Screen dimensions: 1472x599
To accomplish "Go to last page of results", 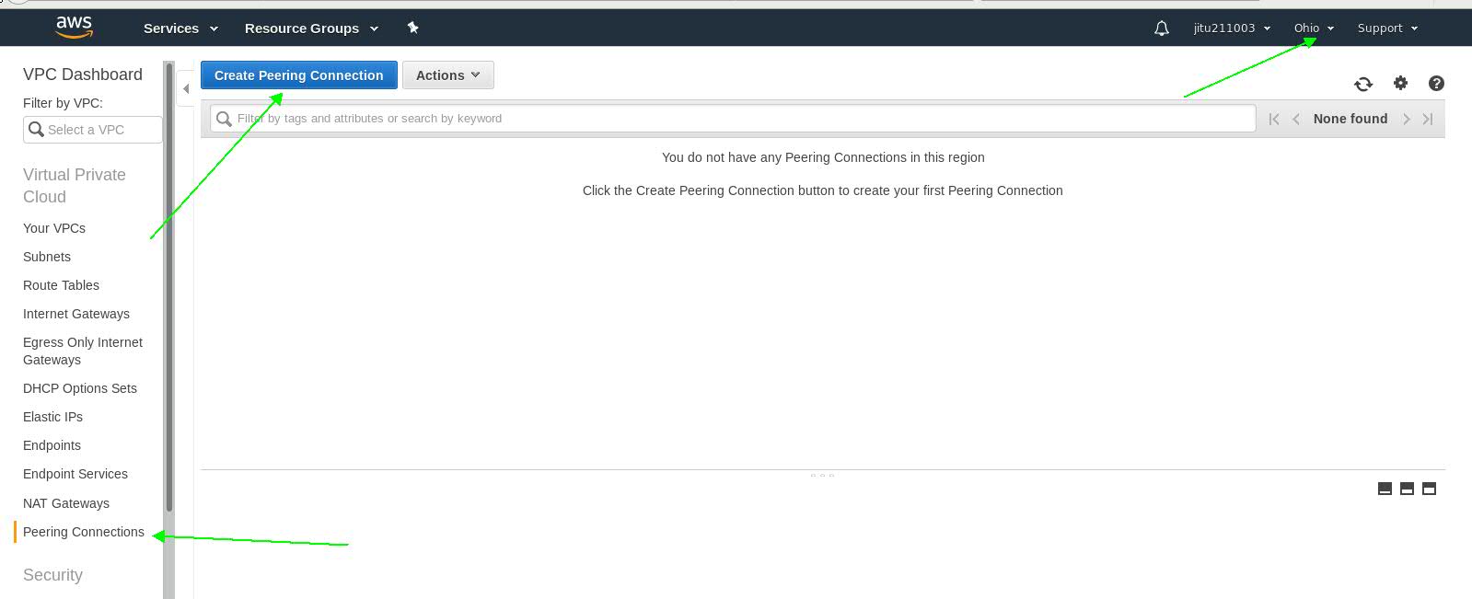I will point(1428,119).
